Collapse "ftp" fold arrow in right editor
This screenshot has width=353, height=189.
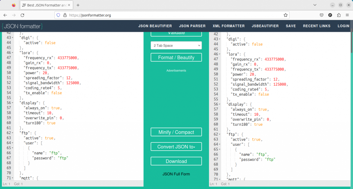pos(220,134)
